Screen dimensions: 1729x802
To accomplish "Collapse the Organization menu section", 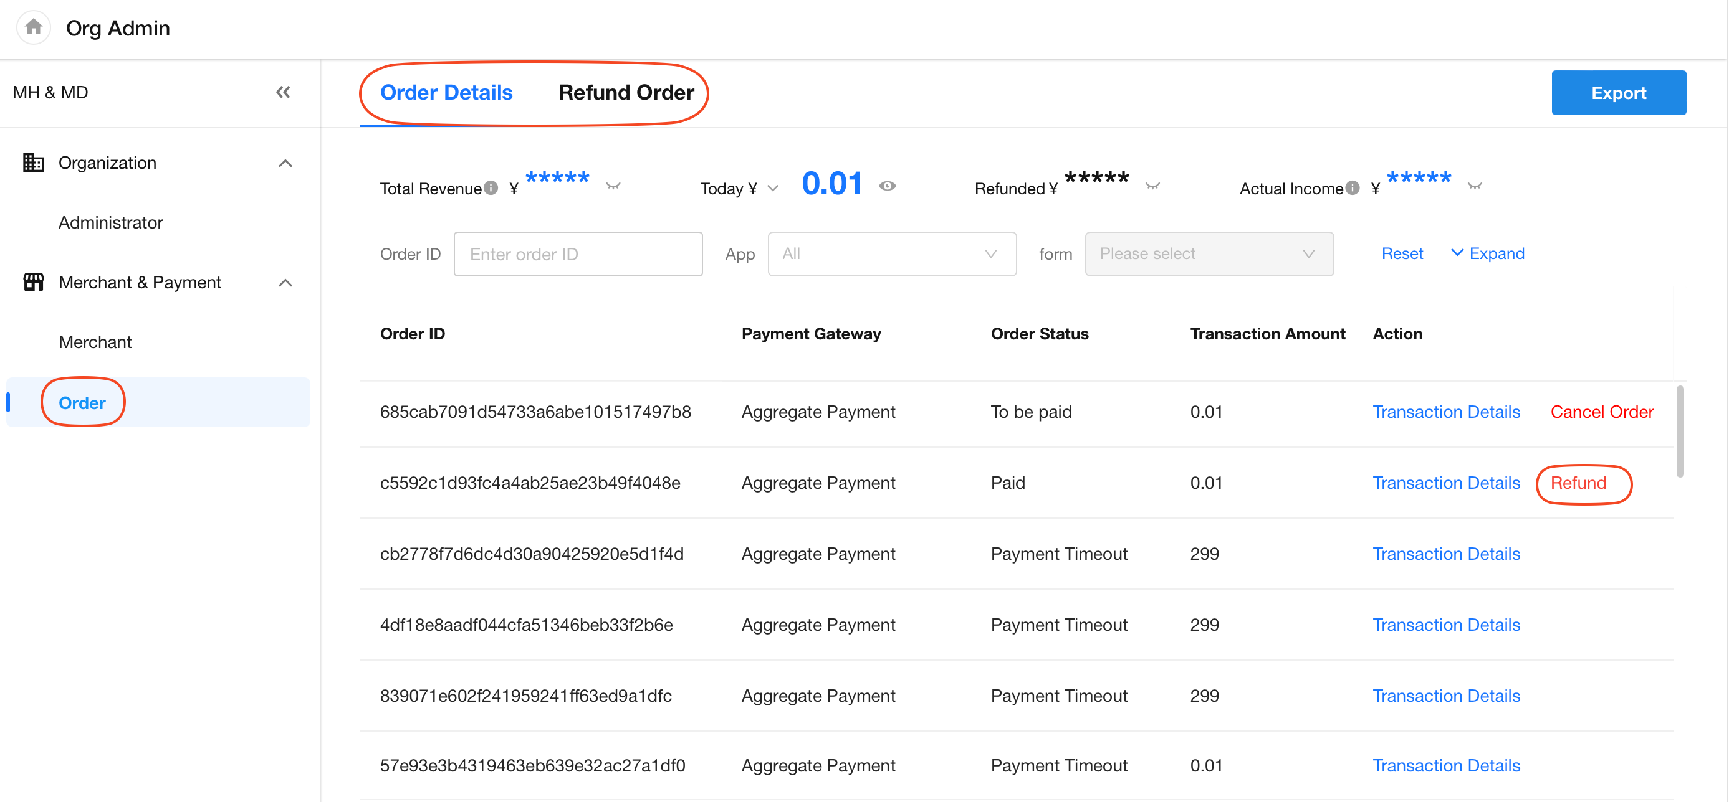I will 286,164.
